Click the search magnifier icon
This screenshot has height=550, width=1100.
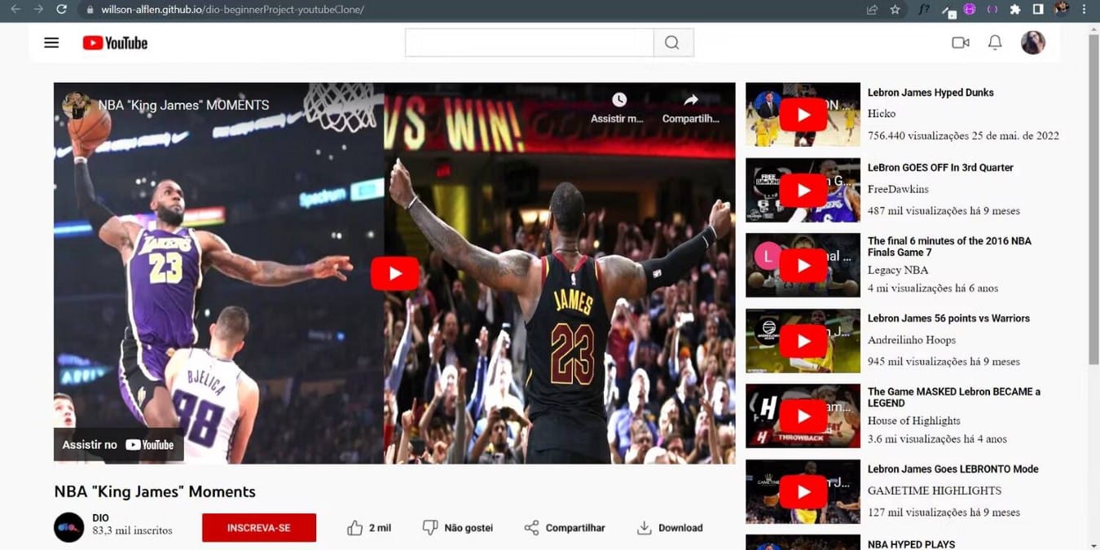[x=672, y=42]
